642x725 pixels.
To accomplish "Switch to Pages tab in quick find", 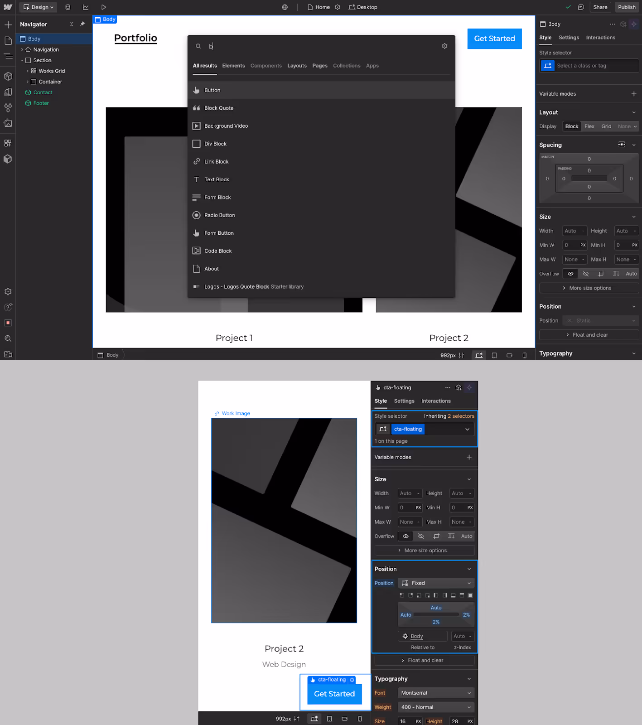I will 320,66.
